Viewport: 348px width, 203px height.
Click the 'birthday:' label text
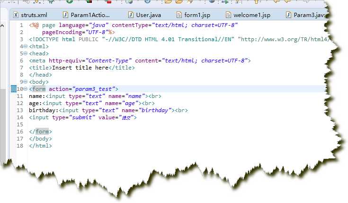[44, 110]
